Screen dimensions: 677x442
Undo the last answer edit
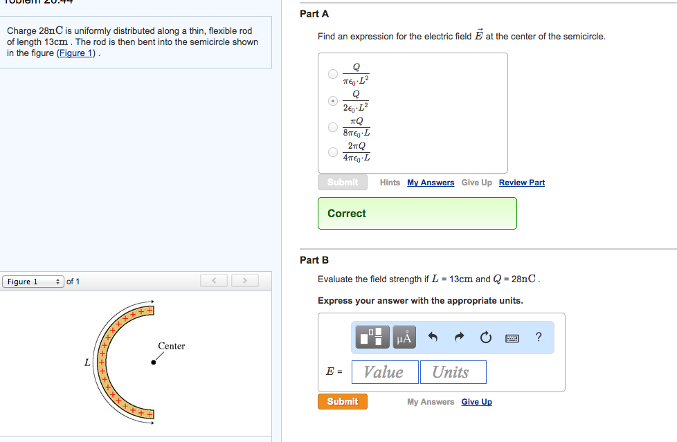coord(433,338)
